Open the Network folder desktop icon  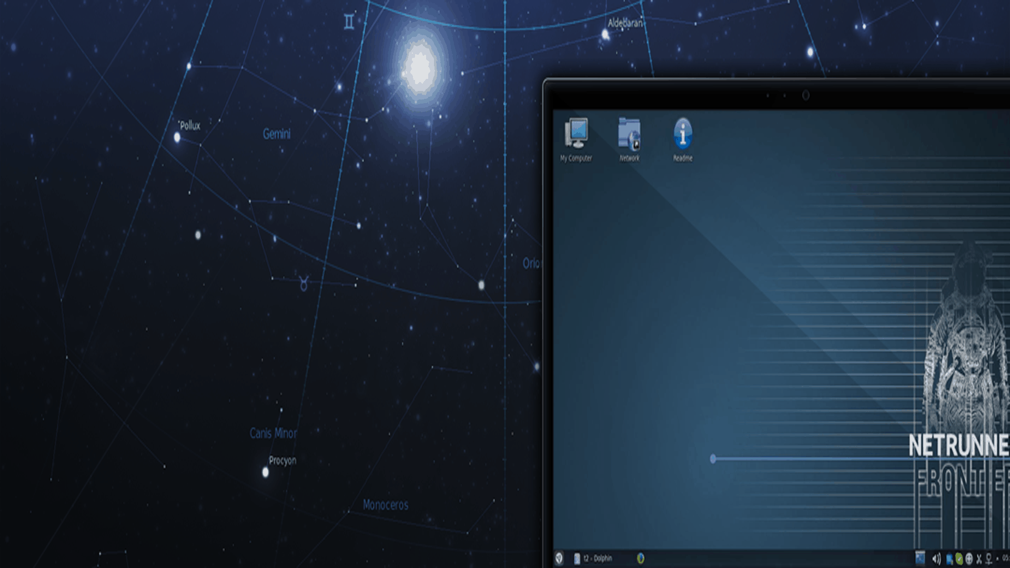(x=629, y=140)
